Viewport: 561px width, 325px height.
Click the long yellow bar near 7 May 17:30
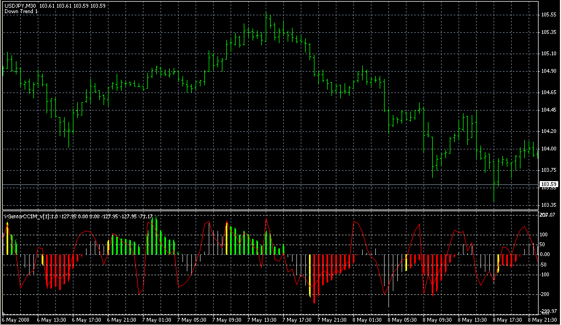(310, 275)
